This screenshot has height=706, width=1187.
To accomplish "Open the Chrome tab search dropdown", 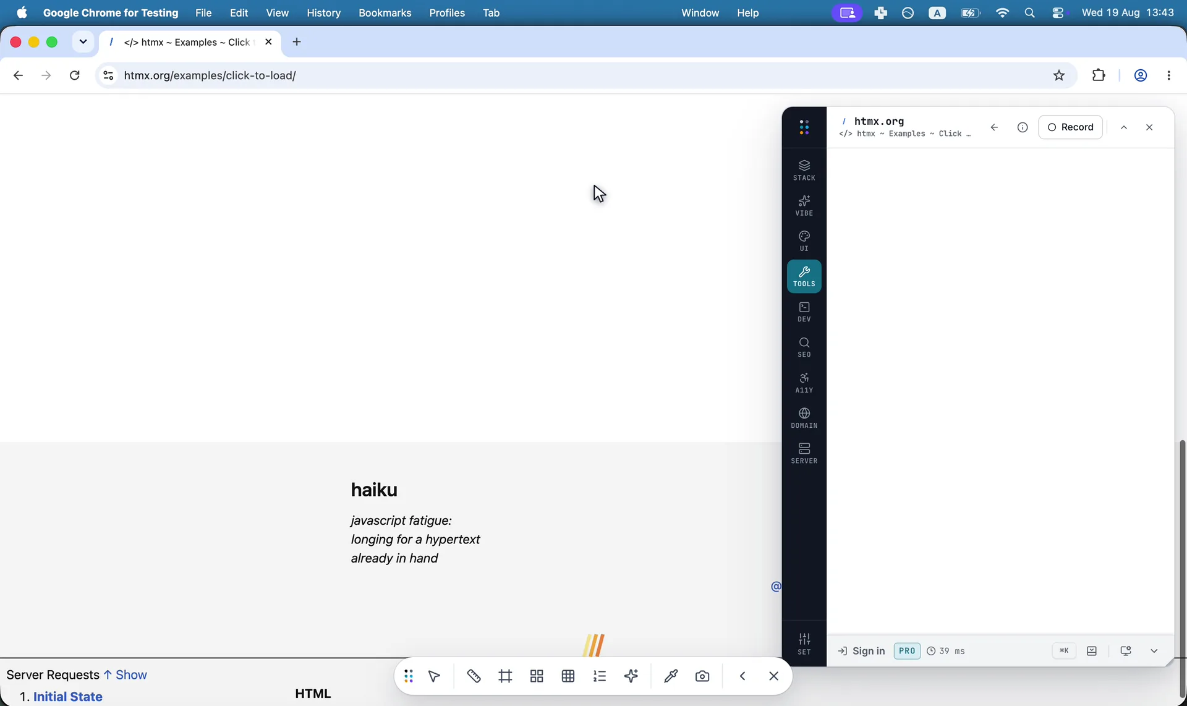I will pyautogui.click(x=83, y=42).
